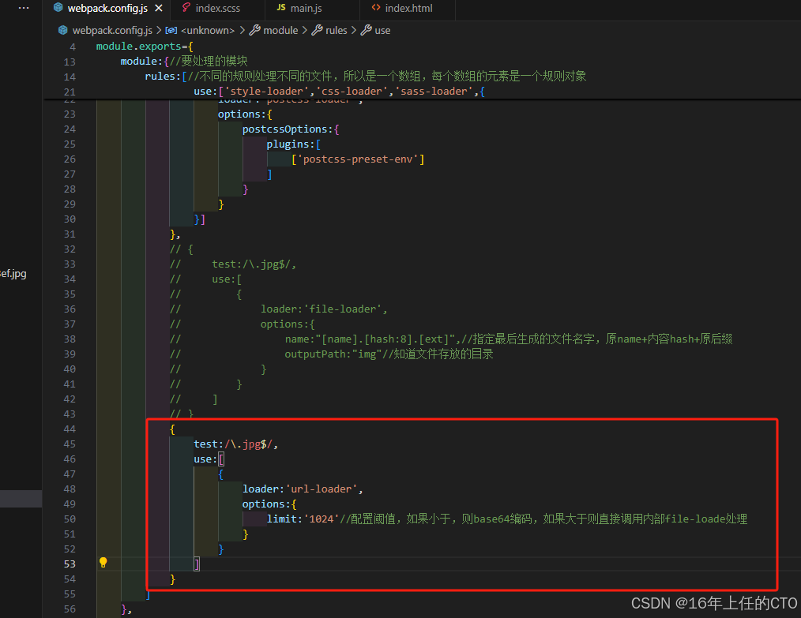
Task: Switch to the webpack.config.js tab
Action: pos(107,8)
